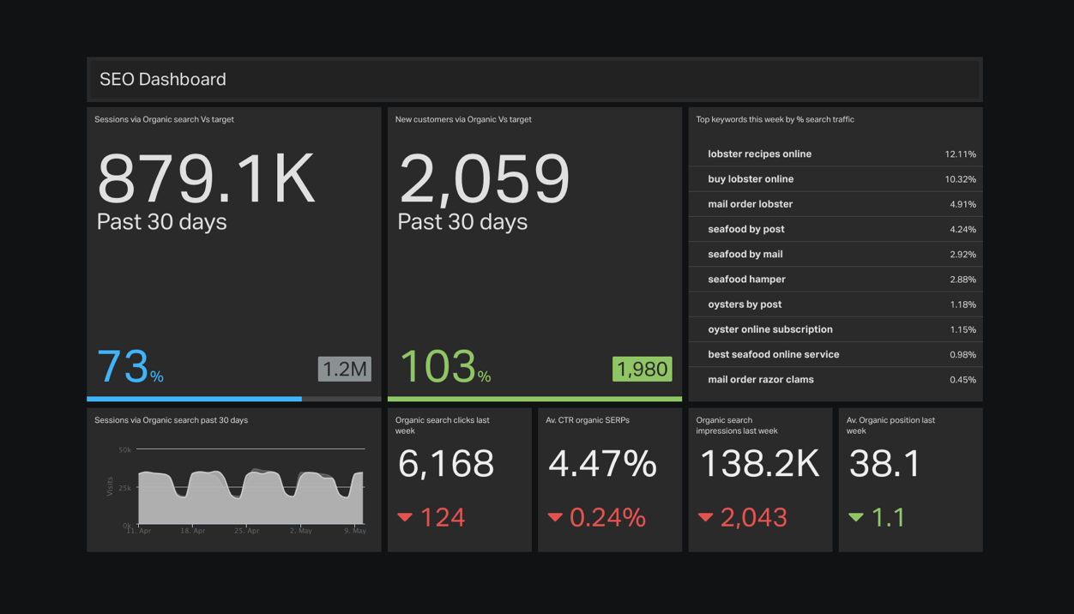1074x614 pixels.
Task: Click "Organic search clicks last week" title
Action: coord(443,425)
